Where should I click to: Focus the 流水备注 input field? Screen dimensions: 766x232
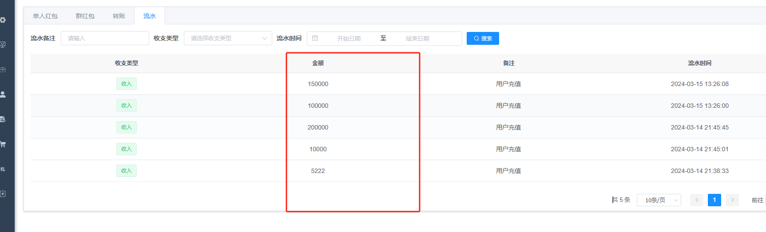point(105,39)
